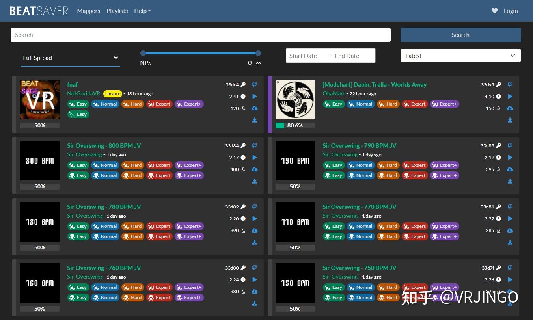Click the Expert+ tag on fnaf
This screenshot has height=320, width=533.
click(x=189, y=104)
